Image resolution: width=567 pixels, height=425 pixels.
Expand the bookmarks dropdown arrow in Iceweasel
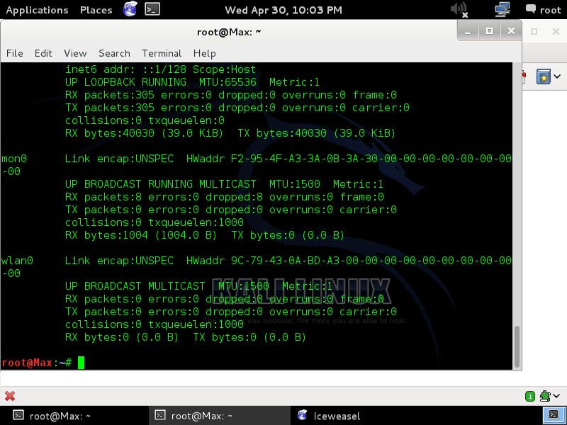tap(557, 76)
